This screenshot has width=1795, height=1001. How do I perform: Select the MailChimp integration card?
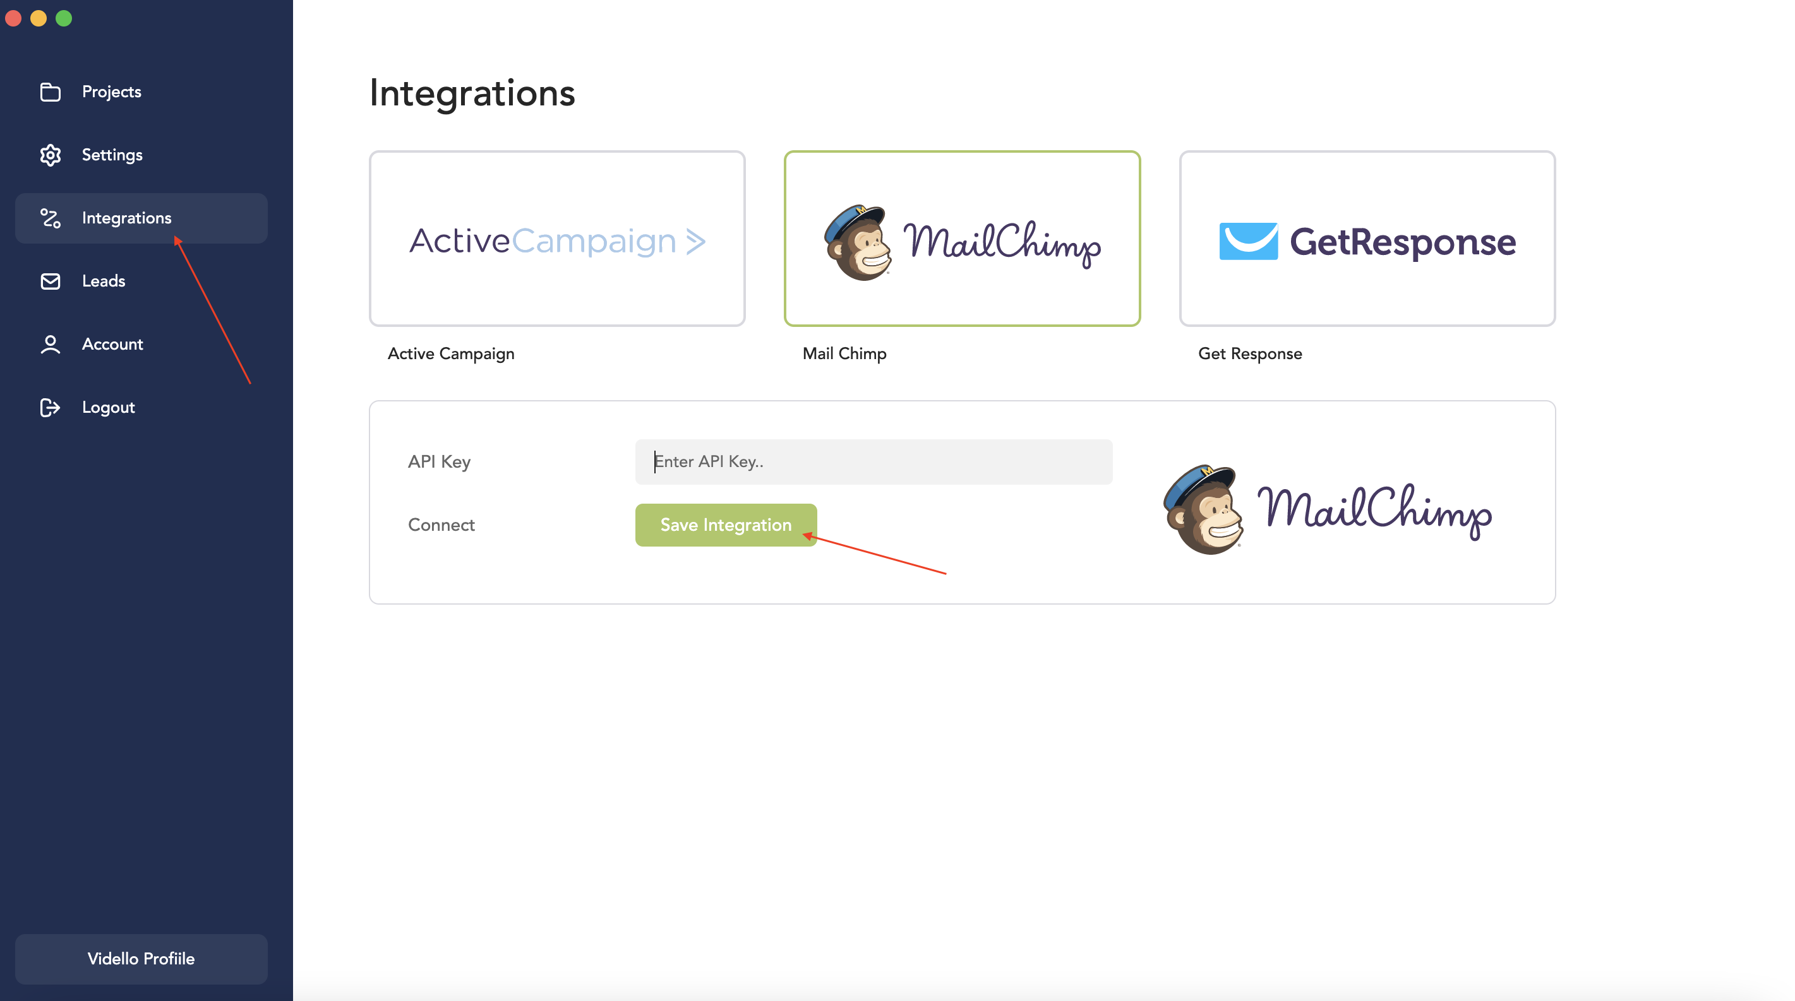click(961, 239)
